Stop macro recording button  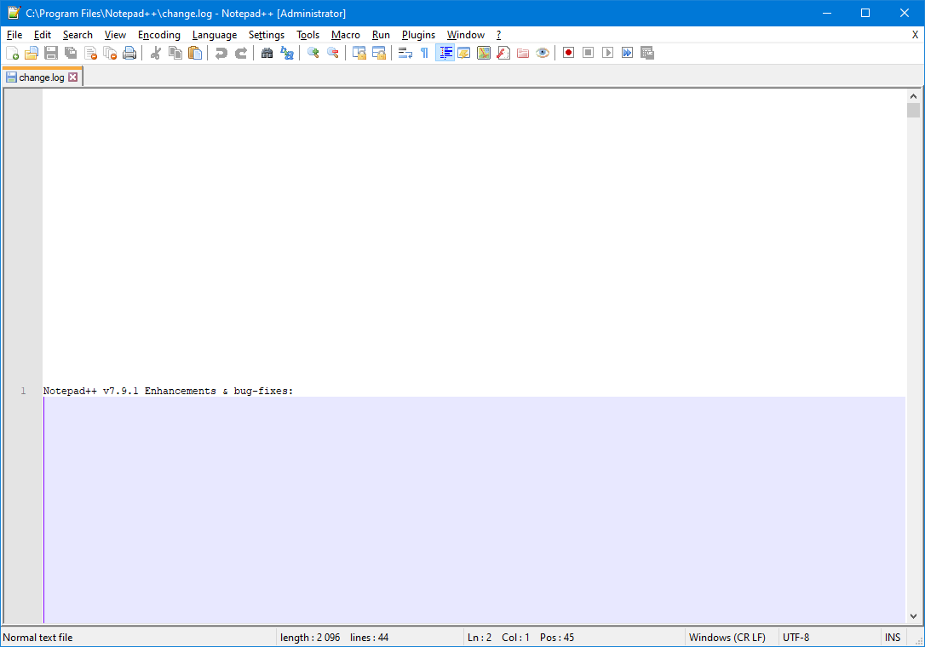(x=589, y=53)
